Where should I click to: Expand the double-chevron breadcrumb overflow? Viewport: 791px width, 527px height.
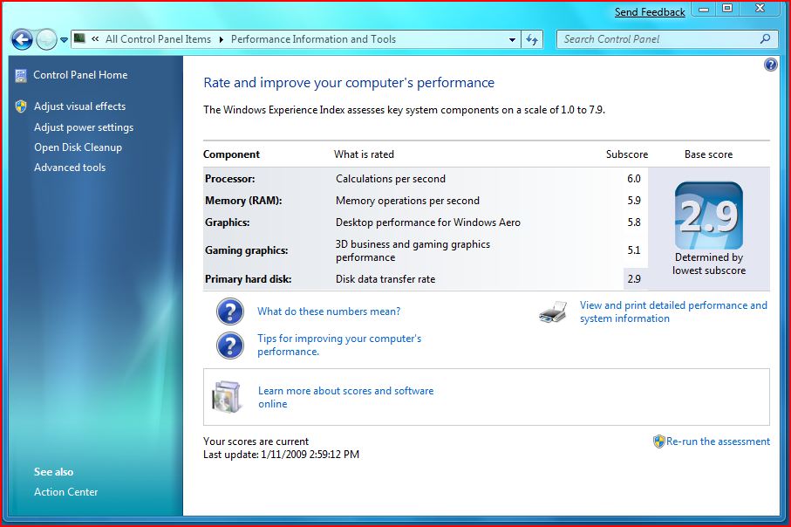click(95, 39)
